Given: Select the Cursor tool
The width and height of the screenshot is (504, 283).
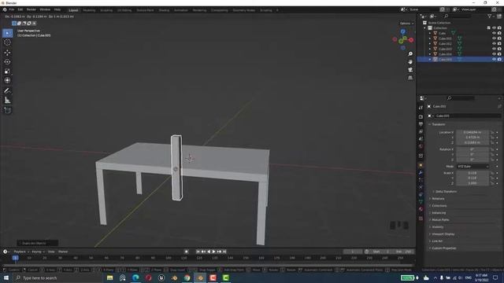Looking at the screenshot, I should pos(7,42).
